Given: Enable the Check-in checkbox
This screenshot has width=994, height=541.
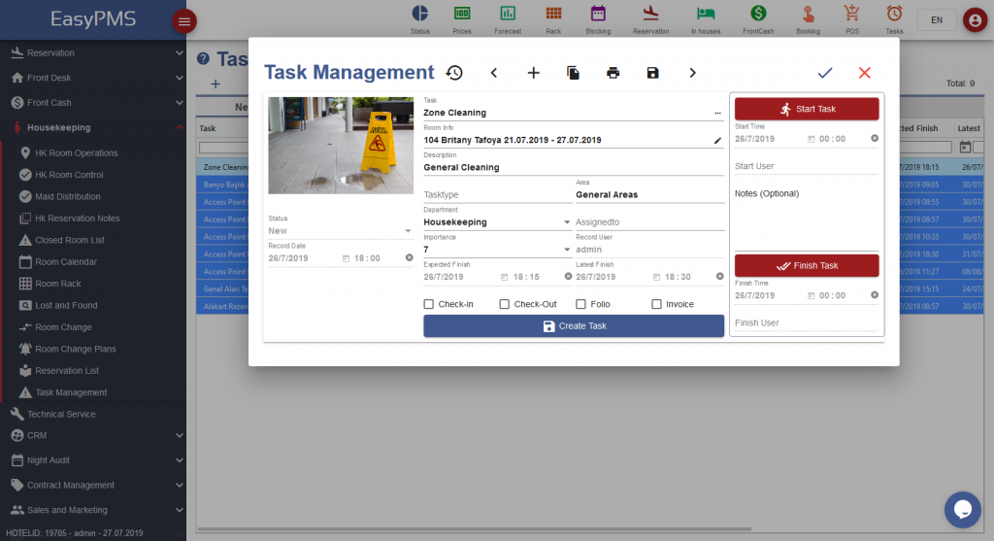Looking at the screenshot, I should point(429,304).
